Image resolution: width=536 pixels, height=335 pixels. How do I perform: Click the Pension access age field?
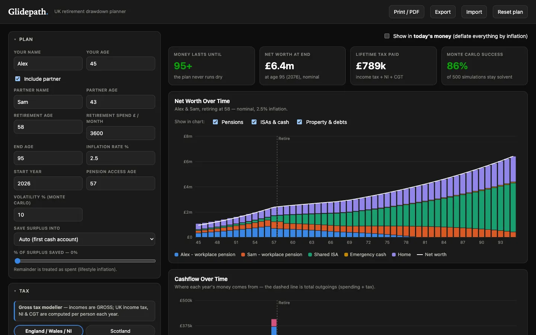pos(121,184)
